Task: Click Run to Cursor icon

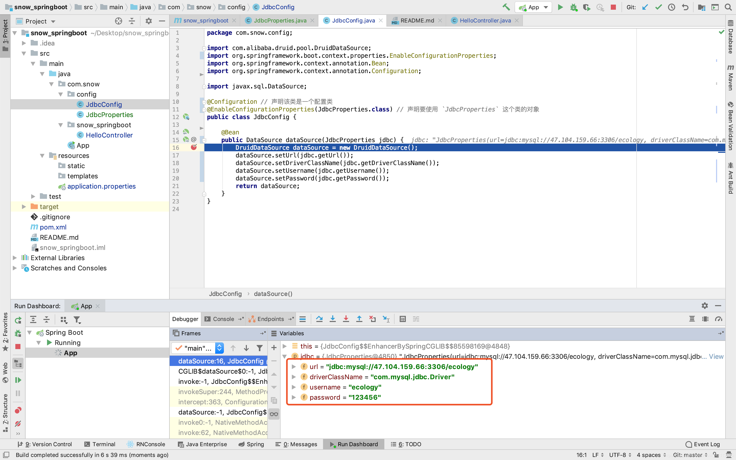Action: click(386, 319)
